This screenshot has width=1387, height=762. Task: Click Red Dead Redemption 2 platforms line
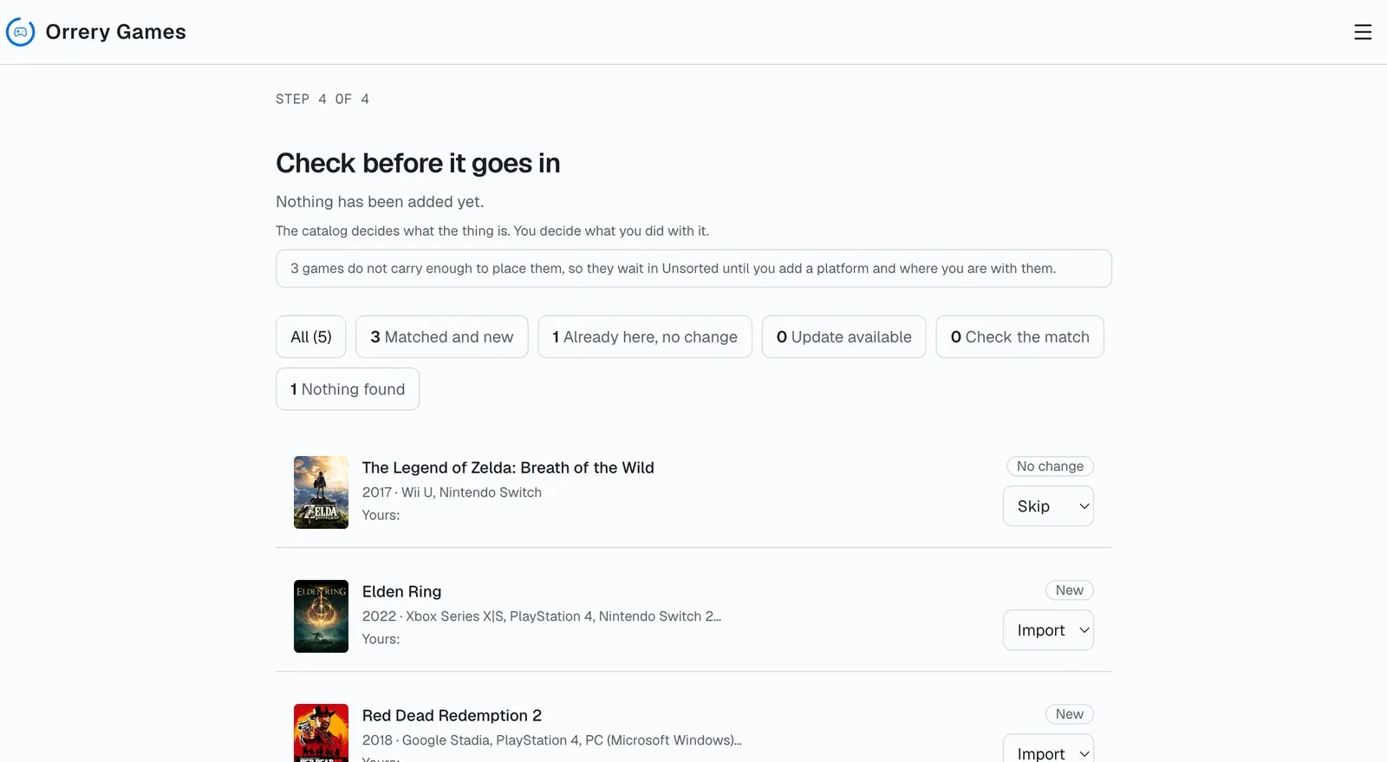point(552,740)
